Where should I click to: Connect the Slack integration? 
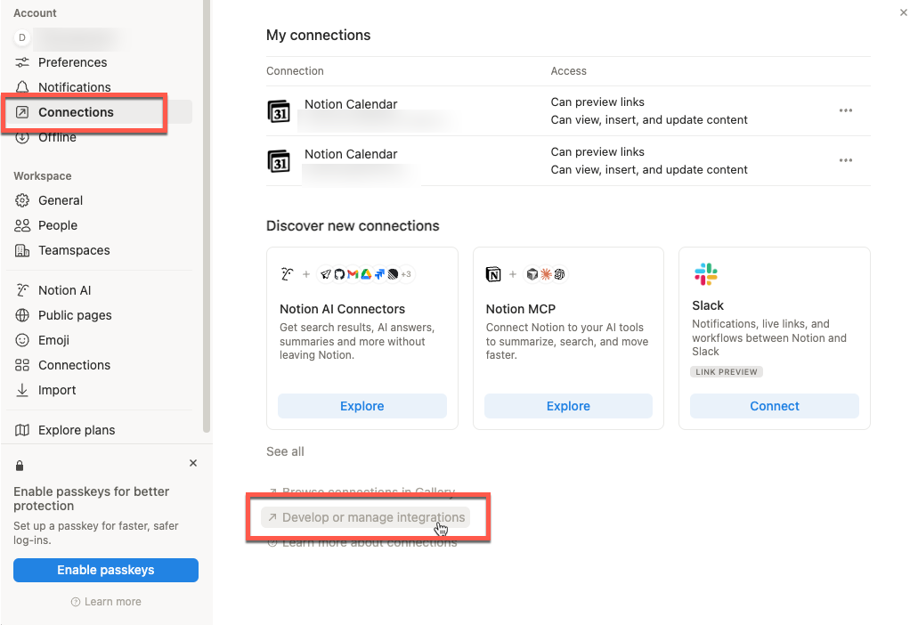(774, 406)
